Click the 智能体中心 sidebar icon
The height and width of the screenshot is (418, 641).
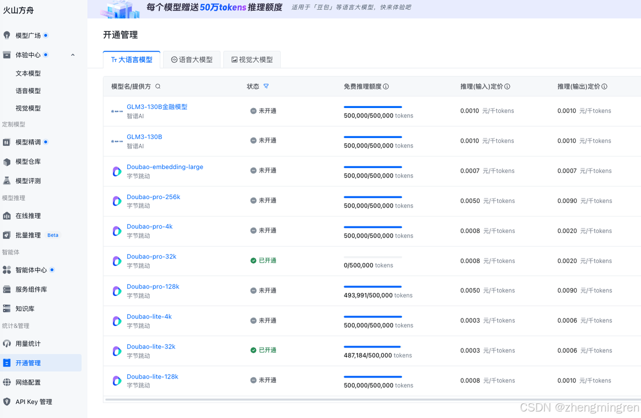tap(7, 270)
